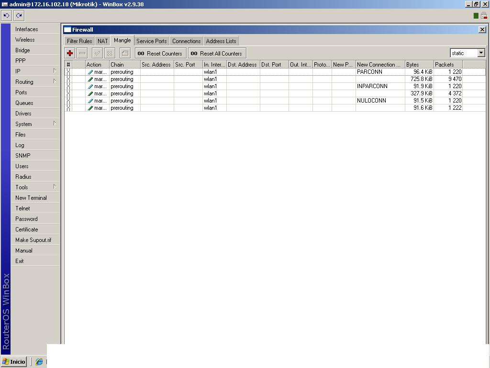490x368 pixels.
Task: Switch to the NAT tab
Action: click(x=102, y=41)
